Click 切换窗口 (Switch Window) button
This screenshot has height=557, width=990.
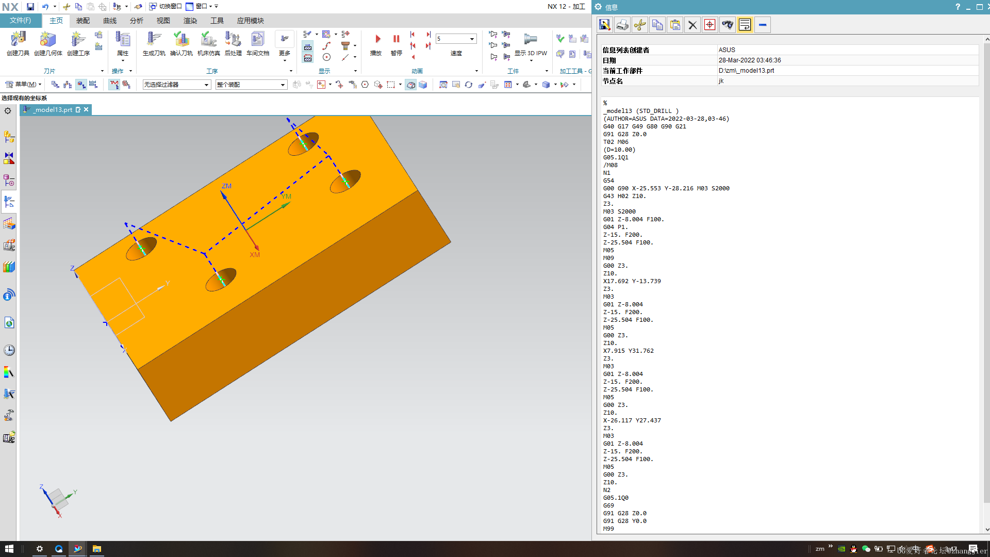pyautogui.click(x=166, y=7)
